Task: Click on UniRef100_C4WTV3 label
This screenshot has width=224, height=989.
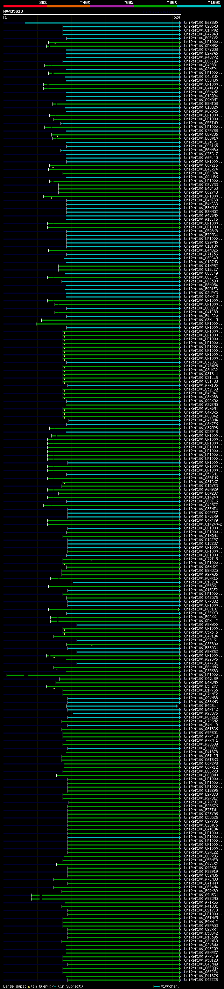Action: [201, 88]
